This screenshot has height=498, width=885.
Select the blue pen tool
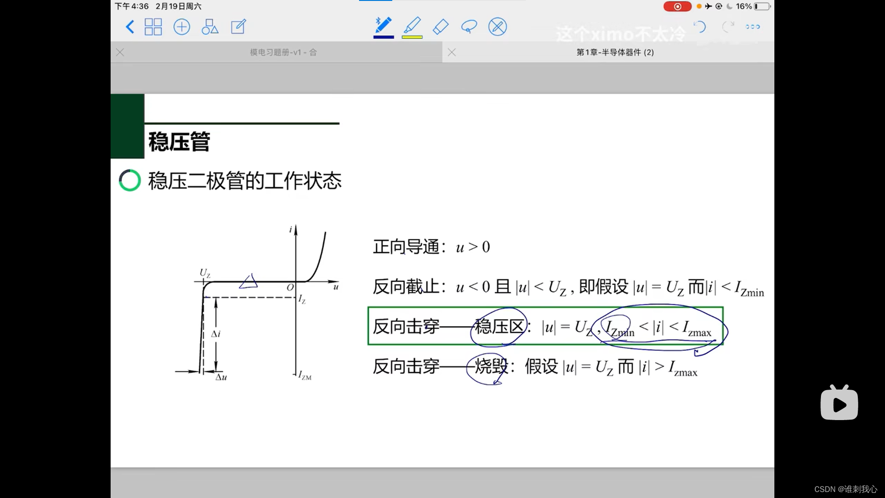(383, 26)
